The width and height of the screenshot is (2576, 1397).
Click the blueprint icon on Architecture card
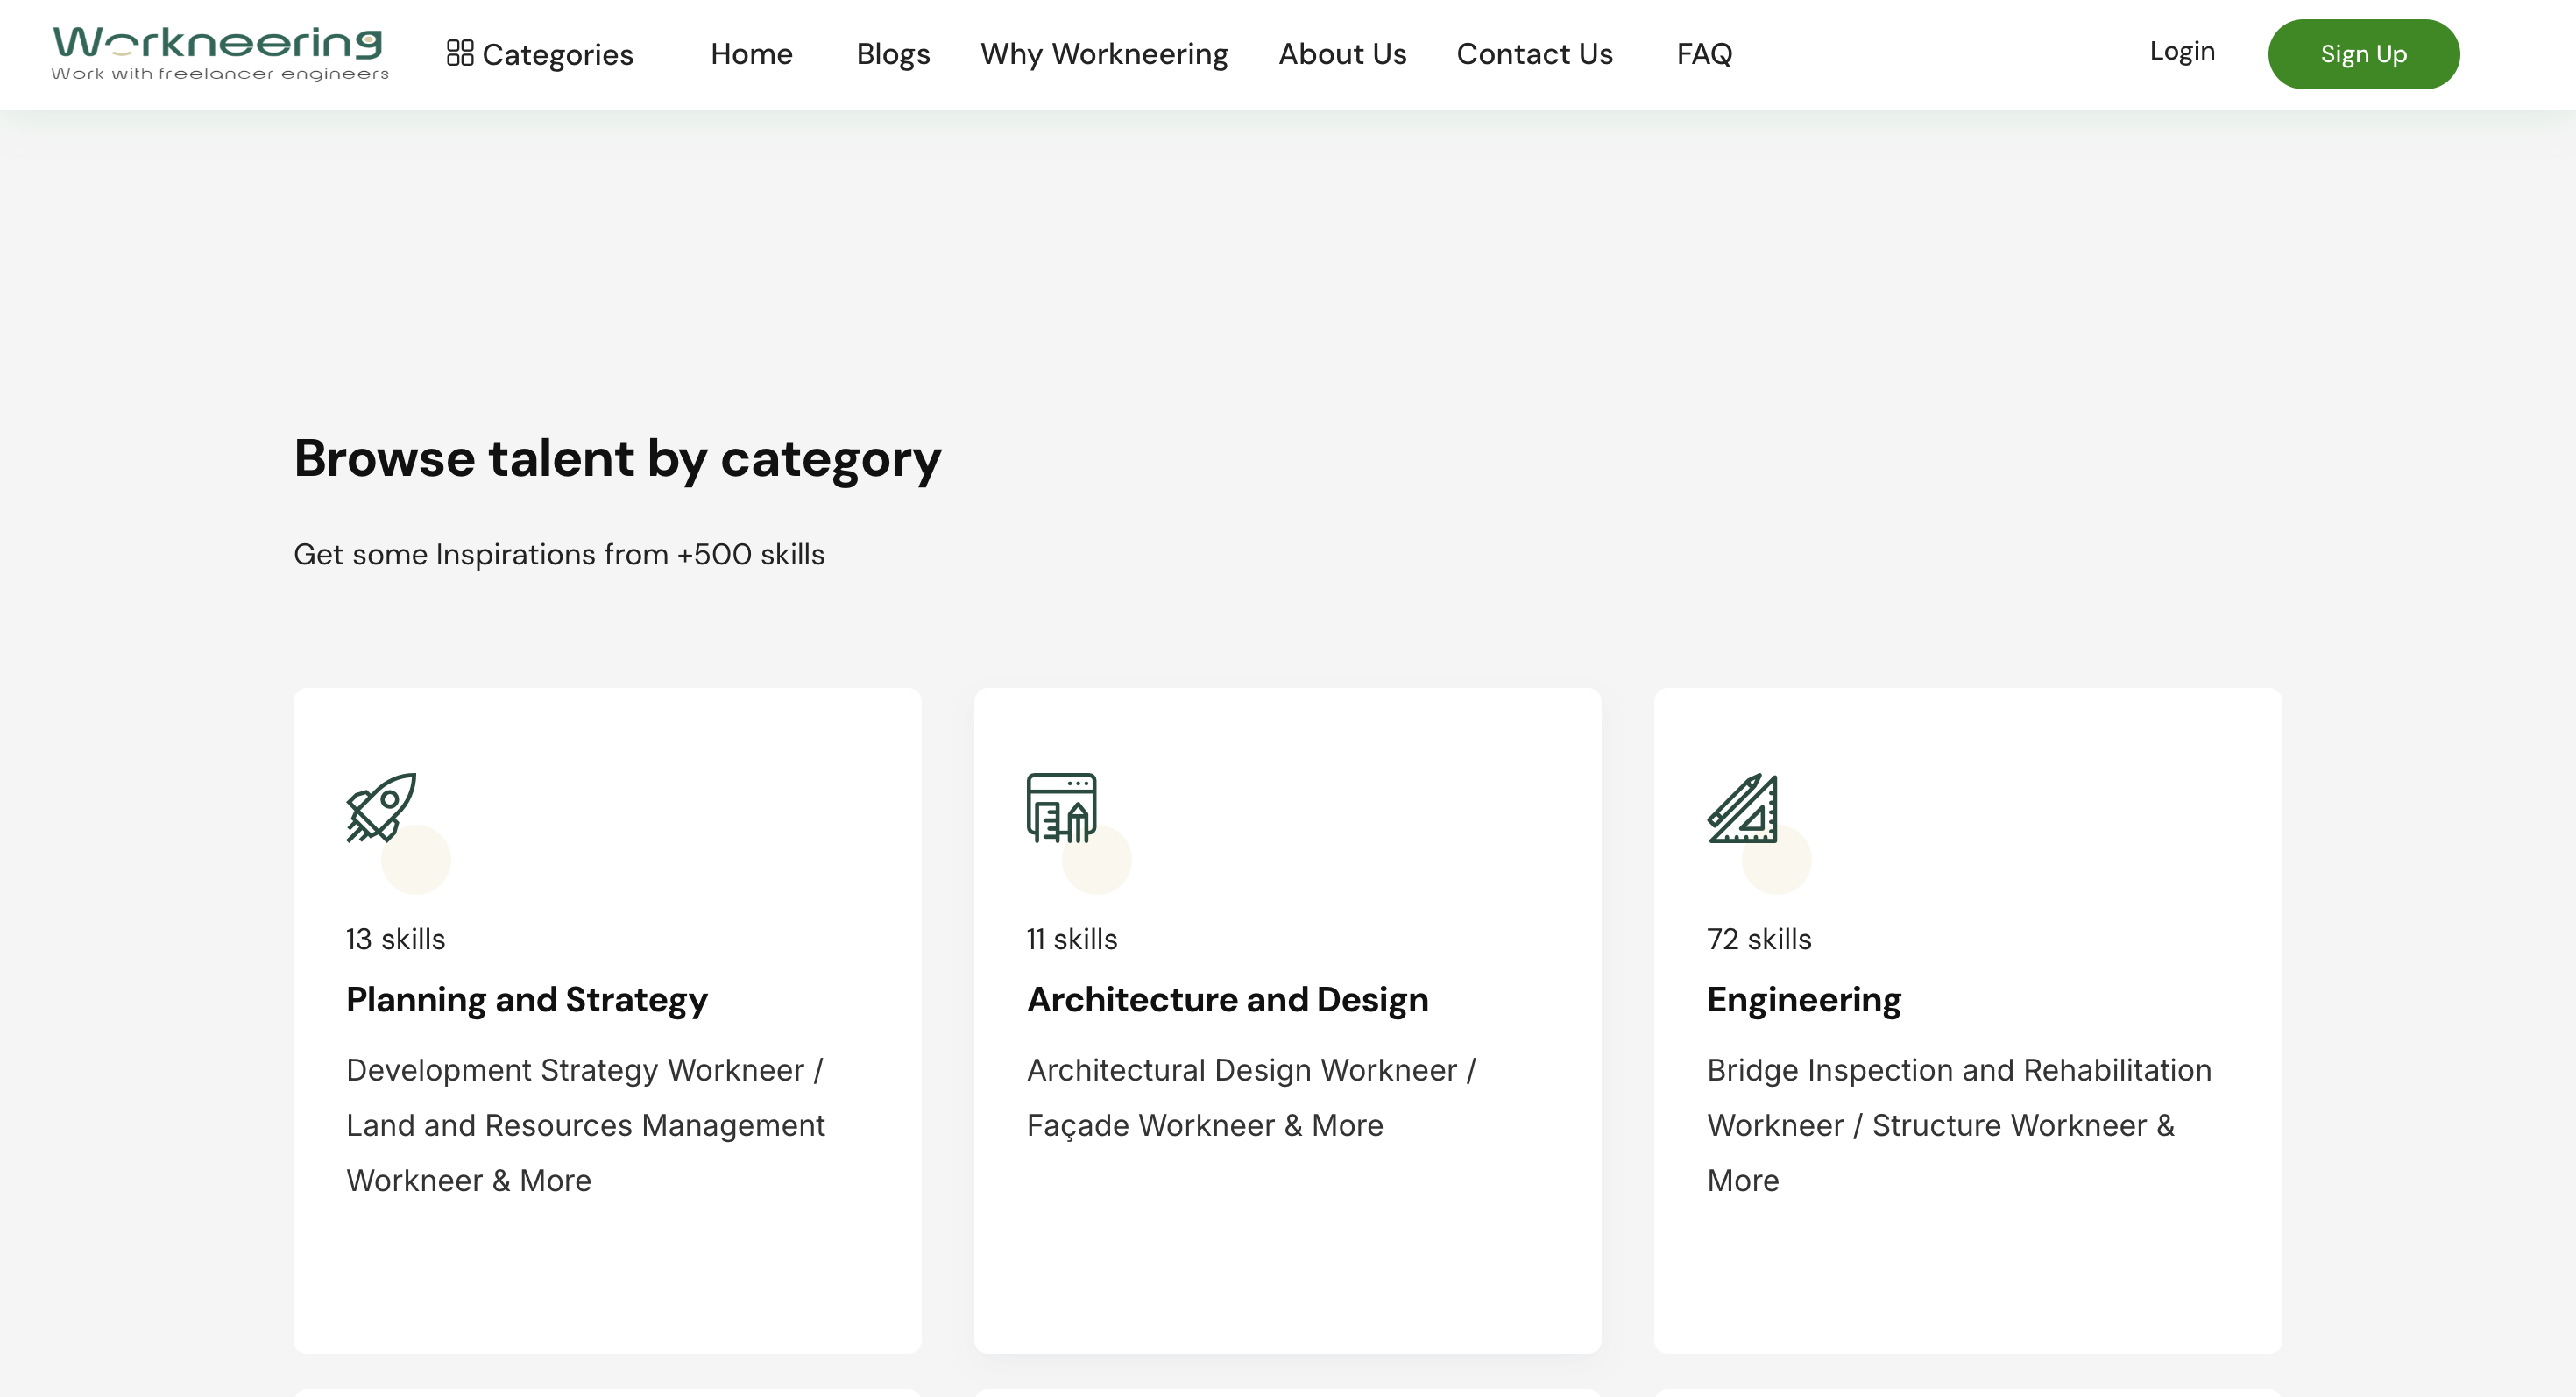pyautogui.click(x=1061, y=807)
